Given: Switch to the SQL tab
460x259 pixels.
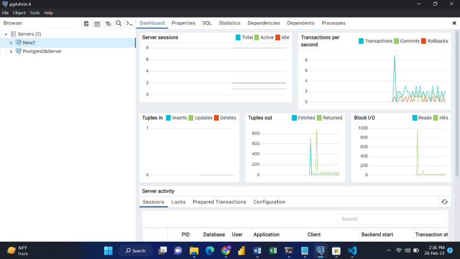Looking at the screenshot, I should 207,23.
